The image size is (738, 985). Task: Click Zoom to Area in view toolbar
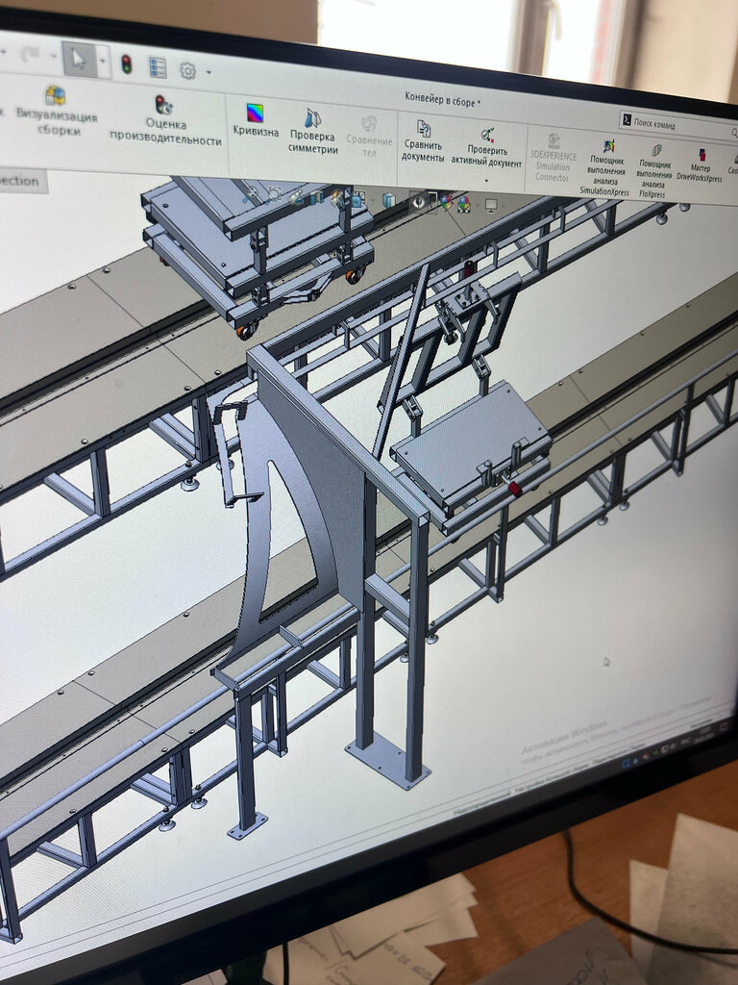click(274, 194)
